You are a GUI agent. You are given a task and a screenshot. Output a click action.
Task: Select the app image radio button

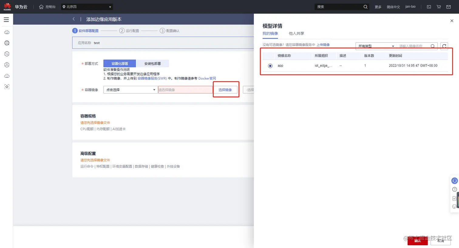(x=270, y=66)
